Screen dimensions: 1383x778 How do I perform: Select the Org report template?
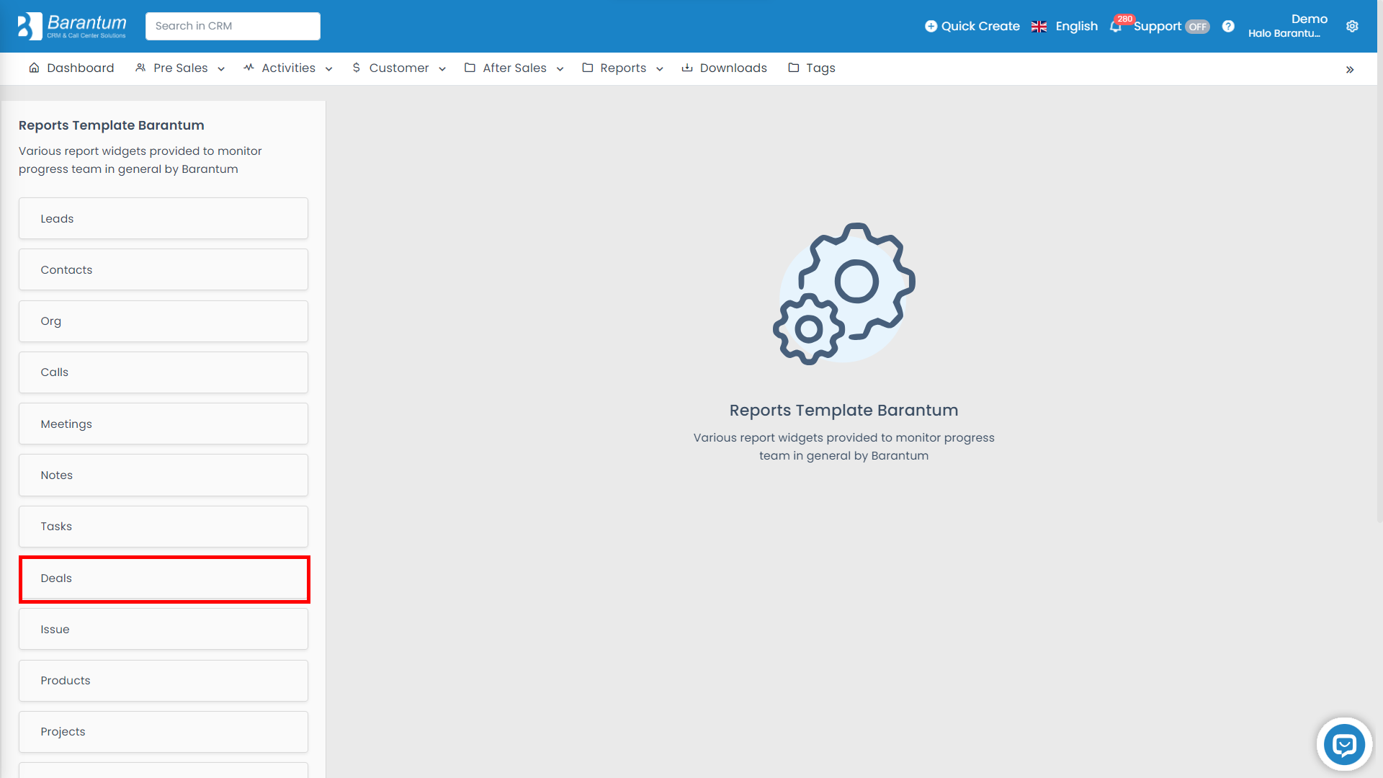[x=164, y=321]
